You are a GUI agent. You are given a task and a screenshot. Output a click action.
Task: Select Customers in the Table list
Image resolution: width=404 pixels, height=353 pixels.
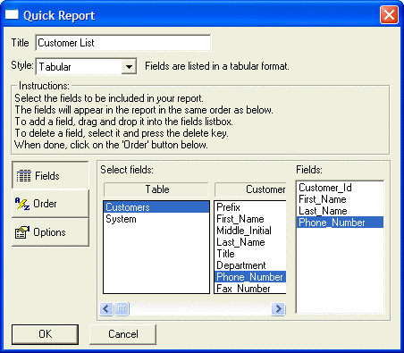(156, 207)
